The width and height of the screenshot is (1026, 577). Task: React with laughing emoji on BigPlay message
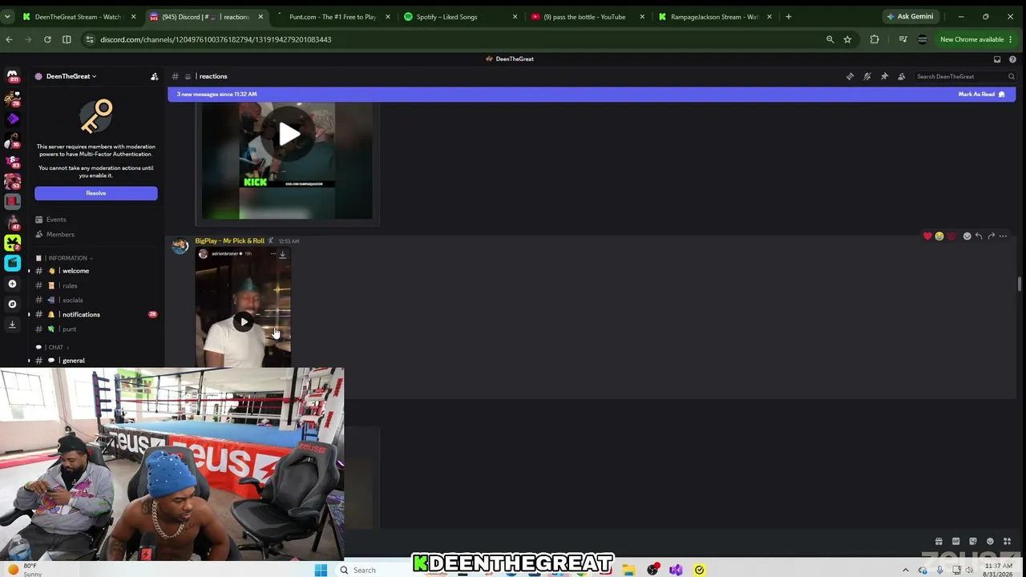click(x=939, y=236)
